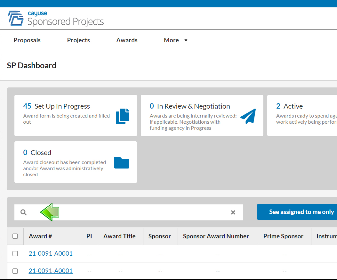
Task: Click the paper plane Review & Negotiation icon
Action: pyautogui.click(x=248, y=116)
